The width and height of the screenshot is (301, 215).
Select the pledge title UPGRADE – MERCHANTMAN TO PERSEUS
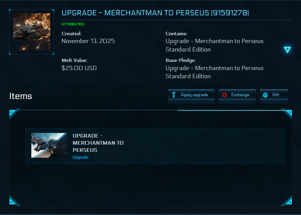[x=156, y=13]
